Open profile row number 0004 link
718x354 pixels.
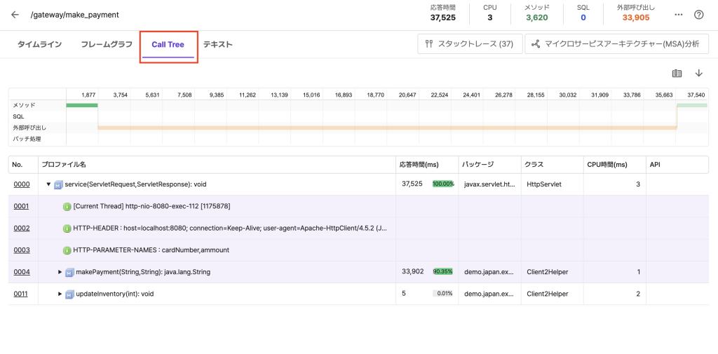[21, 272]
